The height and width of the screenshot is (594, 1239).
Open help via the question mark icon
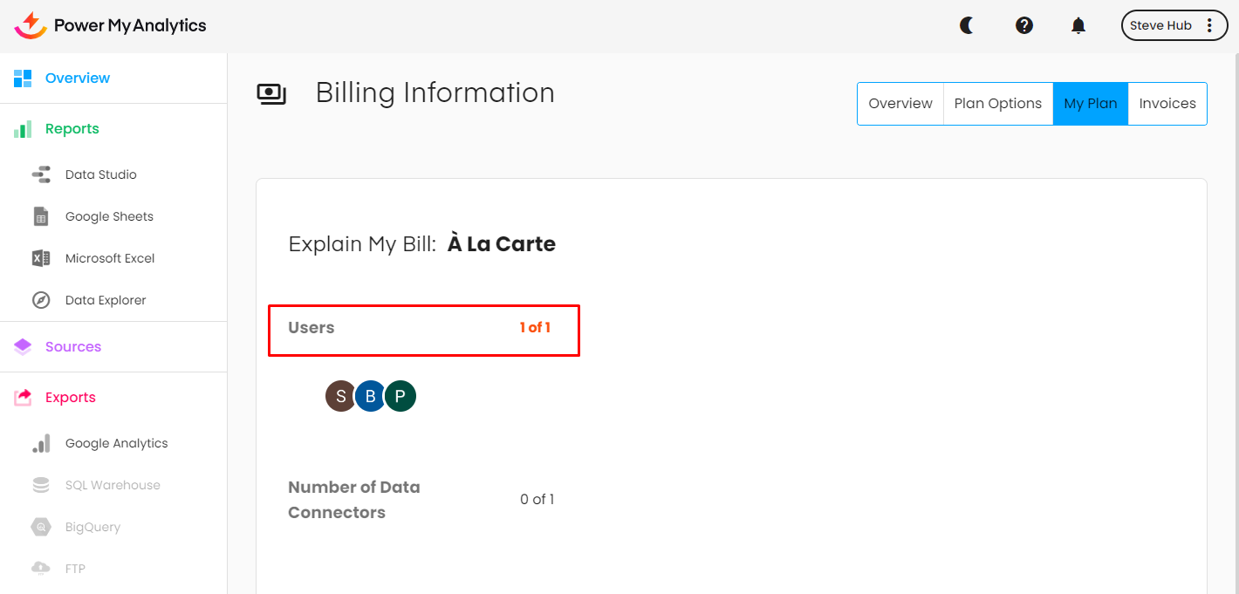click(x=1024, y=25)
